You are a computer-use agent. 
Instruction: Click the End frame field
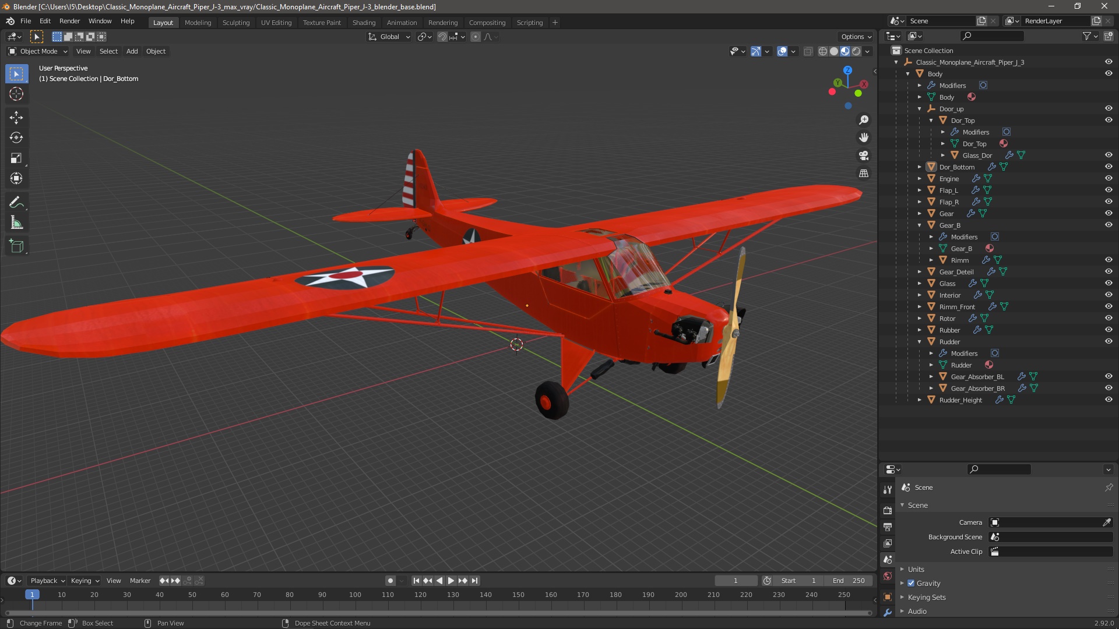(849, 581)
